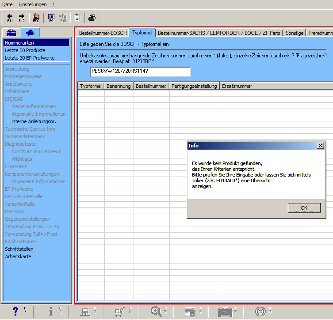333x320 pixels.
Task: Click the Montagehinweise entry
Action: click(x=23, y=76)
